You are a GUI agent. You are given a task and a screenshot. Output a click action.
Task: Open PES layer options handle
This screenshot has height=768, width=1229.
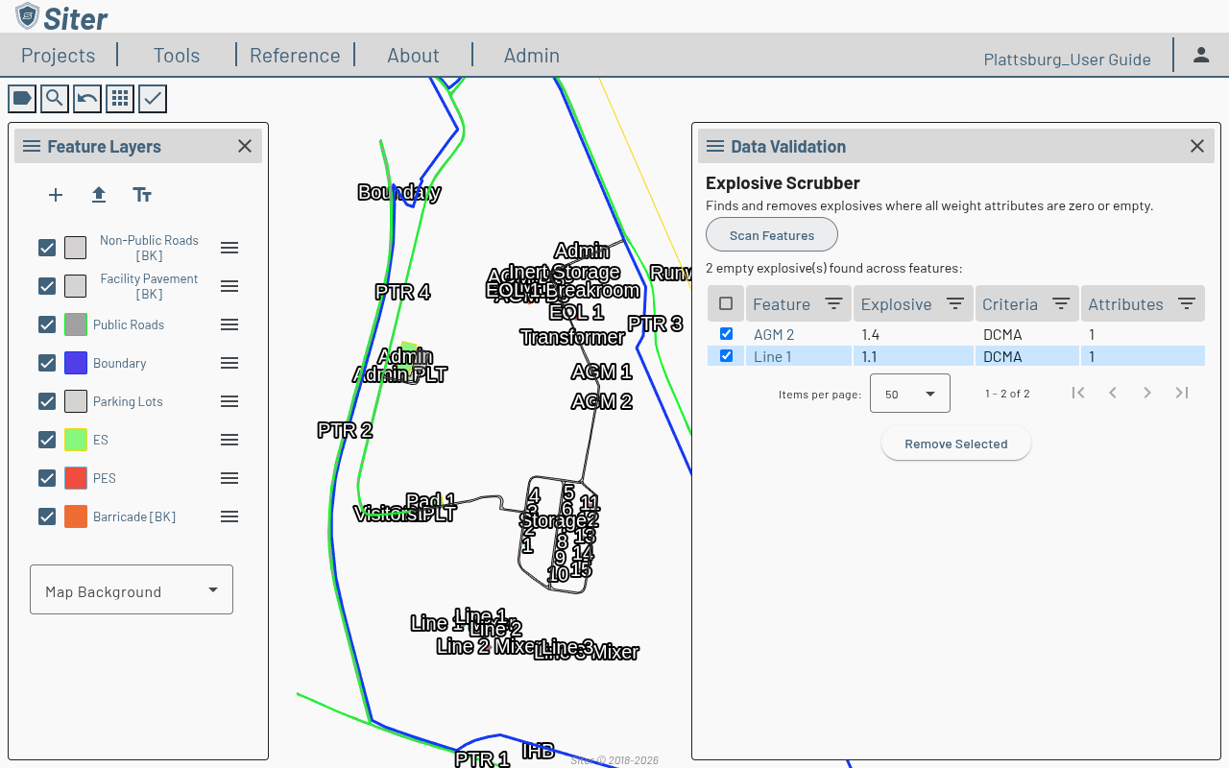pyautogui.click(x=229, y=478)
